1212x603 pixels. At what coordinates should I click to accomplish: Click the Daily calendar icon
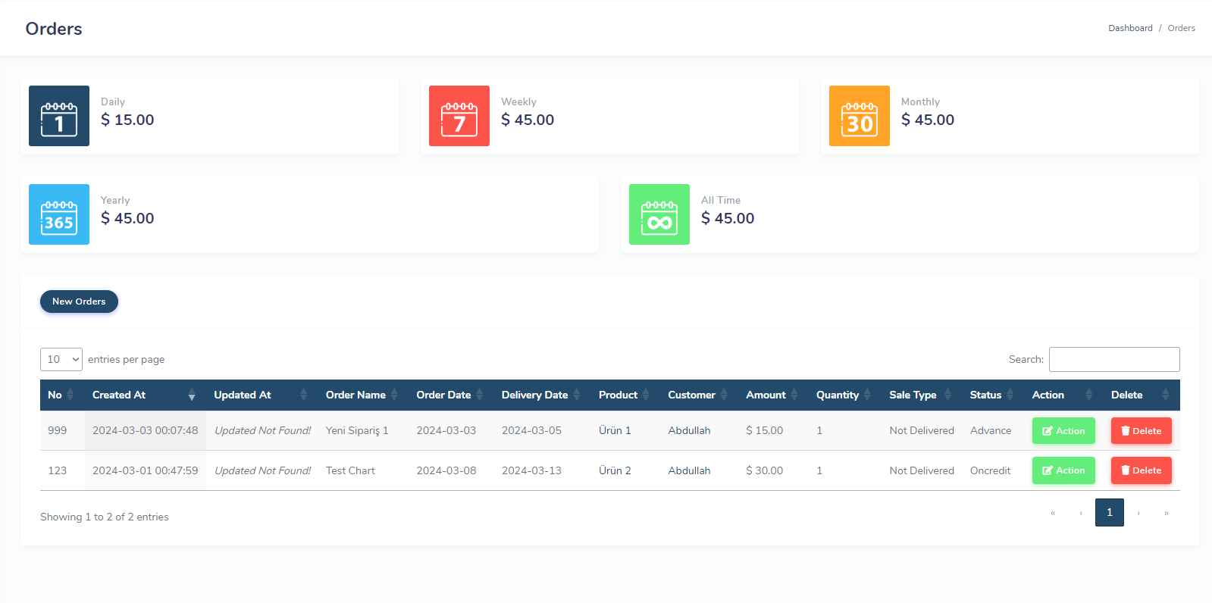(59, 116)
